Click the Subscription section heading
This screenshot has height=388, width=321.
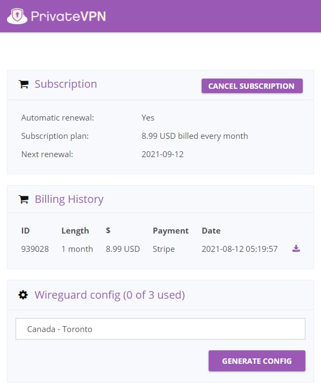click(x=66, y=84)
